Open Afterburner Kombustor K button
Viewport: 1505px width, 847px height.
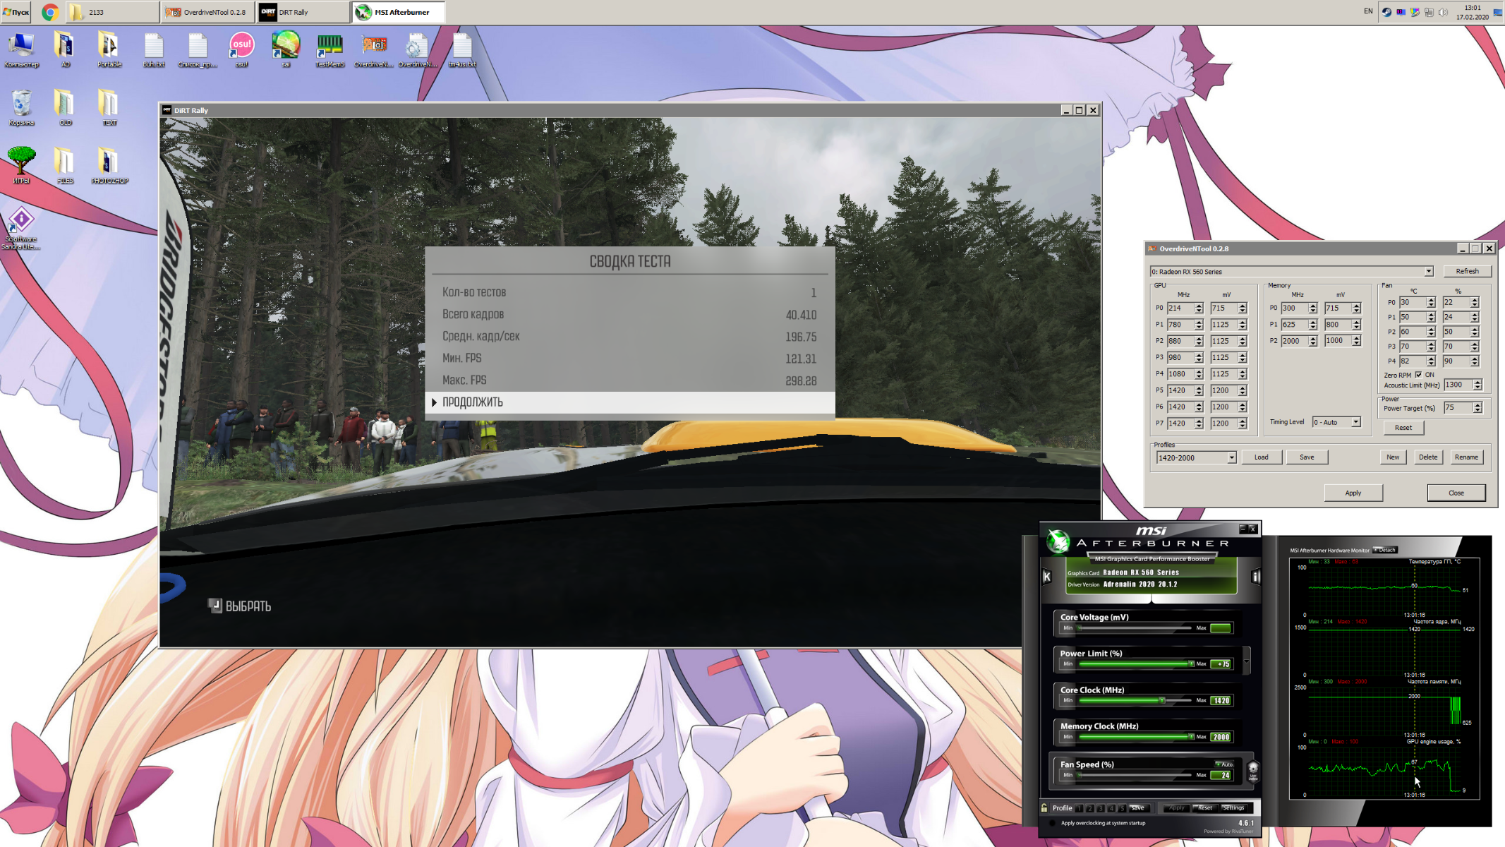click(x=1047, y=577)
